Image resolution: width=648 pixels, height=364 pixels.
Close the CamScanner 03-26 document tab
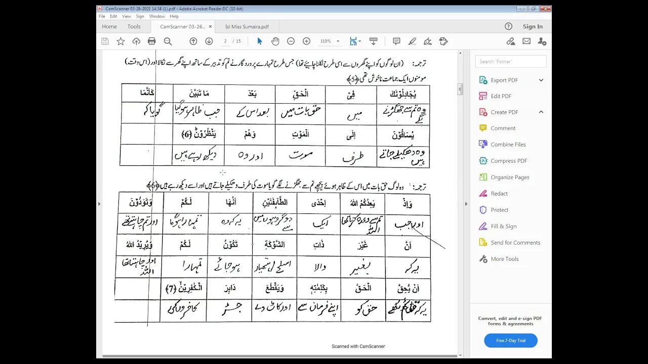(x=210, y=27)
